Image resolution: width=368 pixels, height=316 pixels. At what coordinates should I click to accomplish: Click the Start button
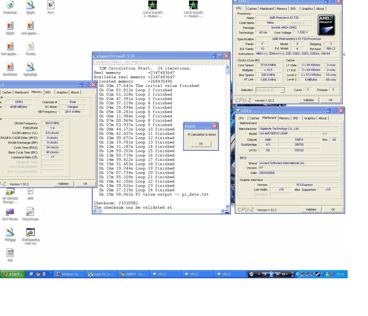[13, 274]
